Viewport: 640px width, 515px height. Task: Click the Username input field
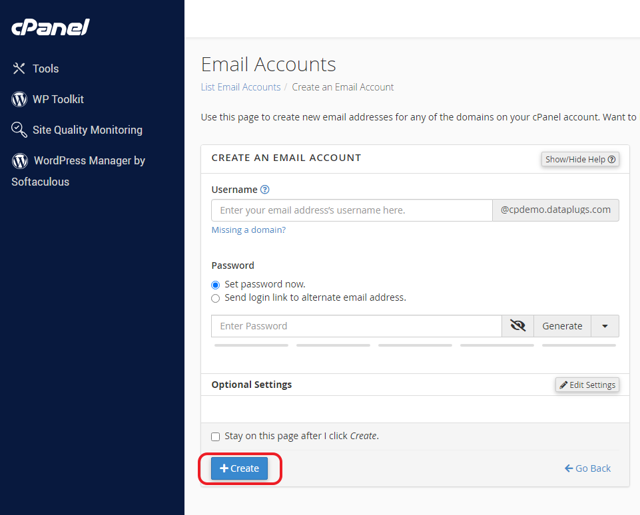pyautogui.click(x=351, y=210)
